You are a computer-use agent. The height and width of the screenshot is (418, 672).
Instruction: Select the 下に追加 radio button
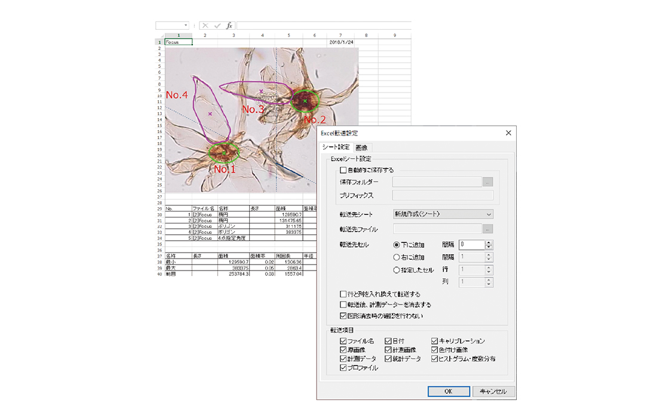click(397, 245)
